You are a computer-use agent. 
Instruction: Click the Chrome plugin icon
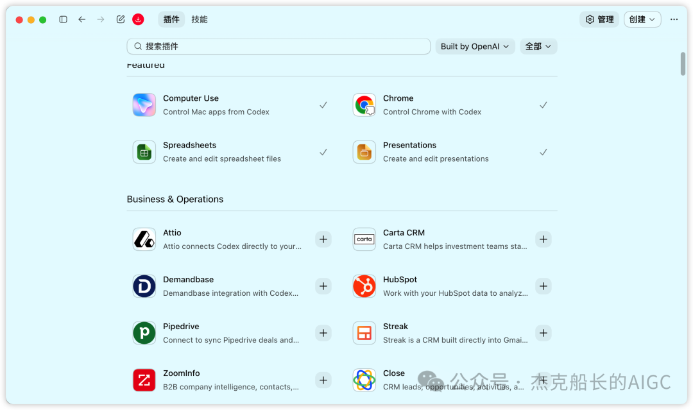[x=364, y=105]
